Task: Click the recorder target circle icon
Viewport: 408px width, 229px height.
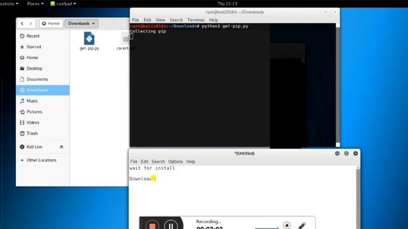Action: pos(287,225)
